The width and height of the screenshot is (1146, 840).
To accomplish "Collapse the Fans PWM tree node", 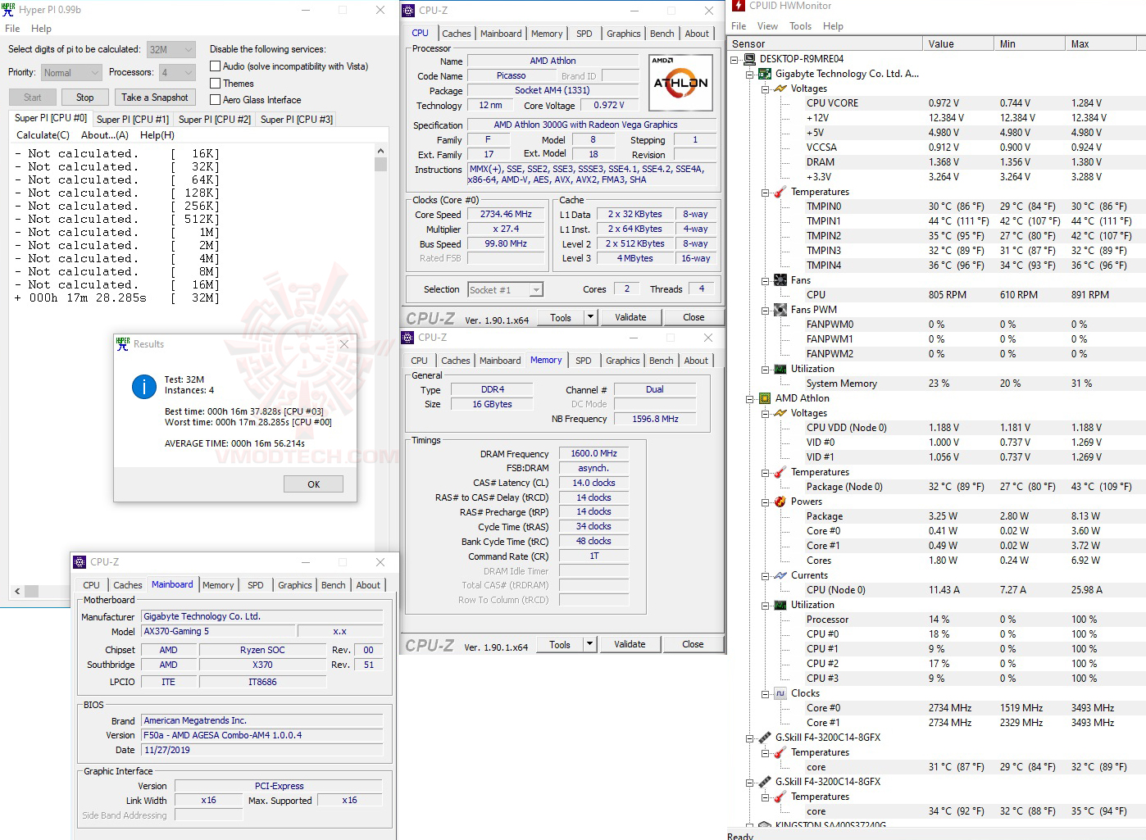I will 765,310.
